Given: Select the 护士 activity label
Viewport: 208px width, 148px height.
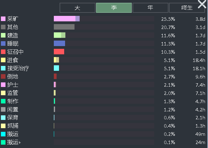Looking at the screenshot, I should point(12,85).
